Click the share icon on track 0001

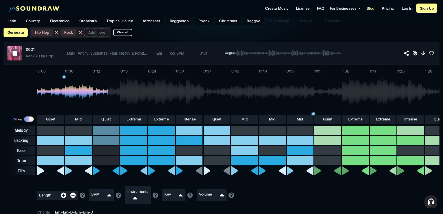pyautogui.click(x=406, y=53)
